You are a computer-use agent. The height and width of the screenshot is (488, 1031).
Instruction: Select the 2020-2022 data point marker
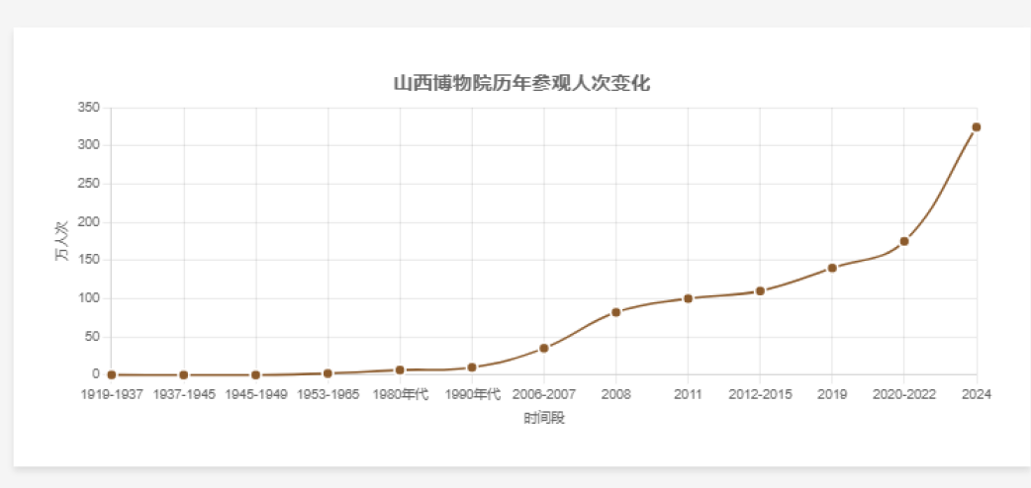pos(903,241)
